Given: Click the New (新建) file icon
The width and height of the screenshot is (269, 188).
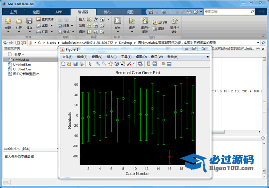Looking at the screenshot, I should click(8, 21).
